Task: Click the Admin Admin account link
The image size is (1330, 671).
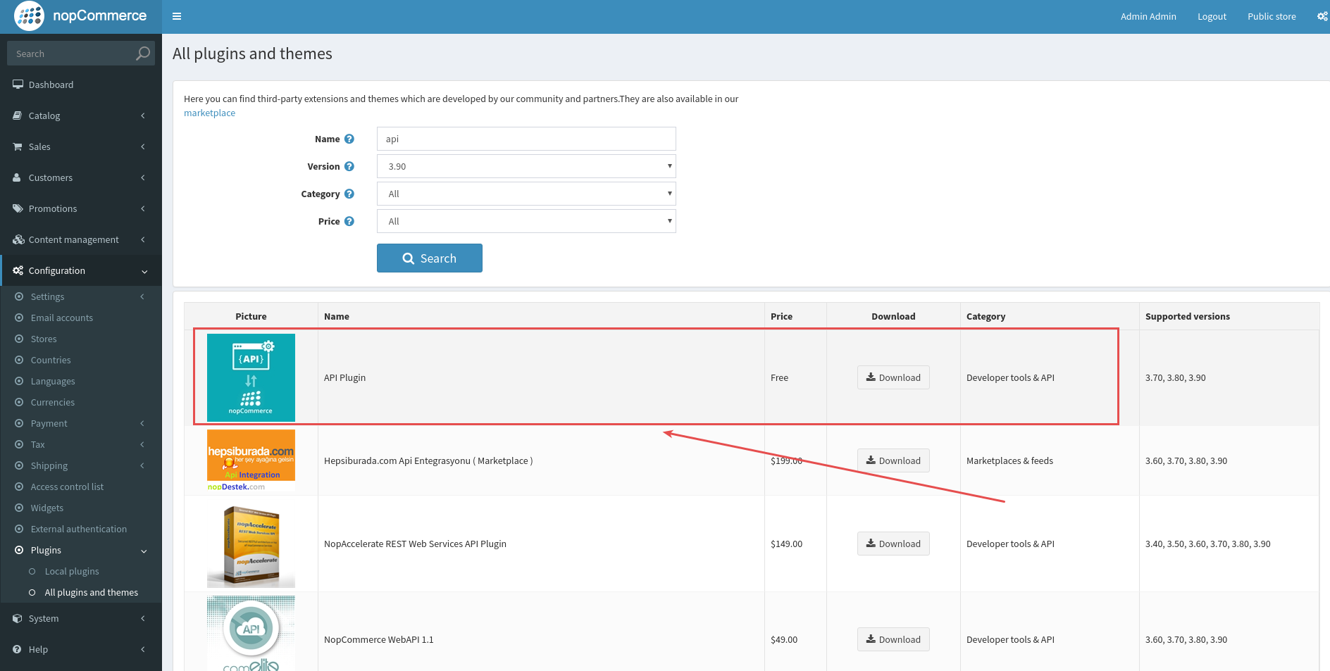Action: coord(1148,16)
